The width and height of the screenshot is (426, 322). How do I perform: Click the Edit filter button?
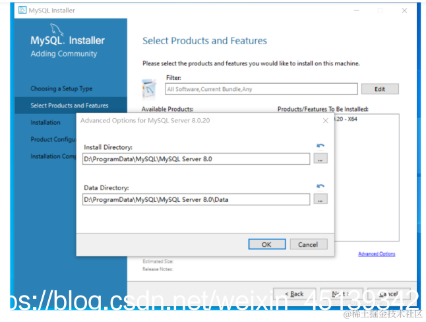pos(380,89)
